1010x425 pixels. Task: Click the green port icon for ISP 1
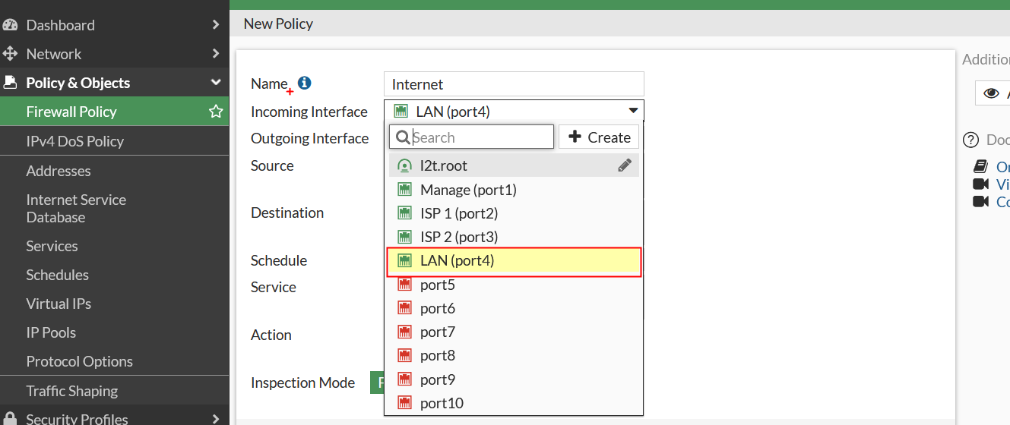tap(405, 213)
